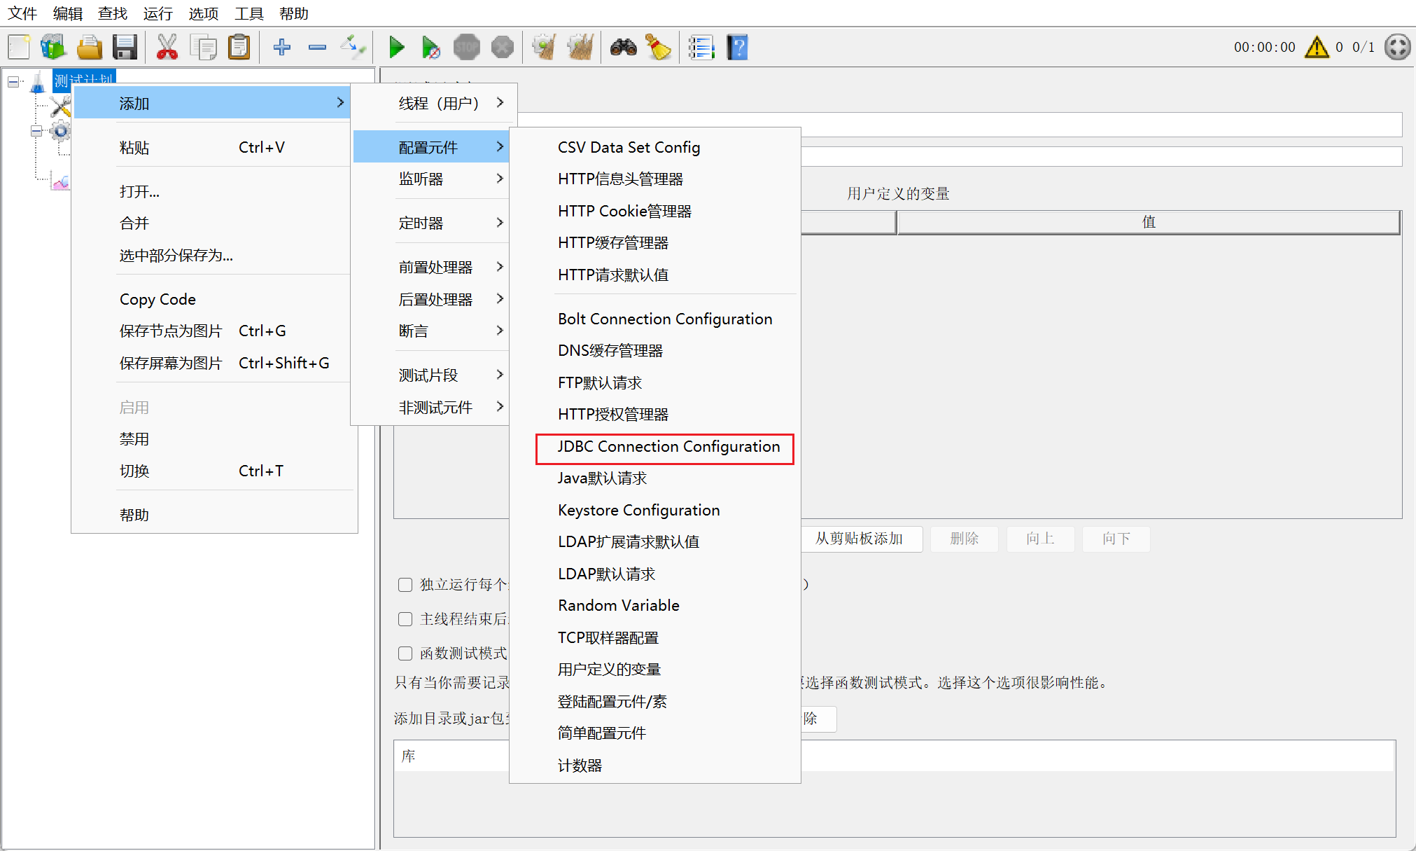Click the yellow warning triangle log icon
The image size is (1416, 851).
tap(1317, 48)
